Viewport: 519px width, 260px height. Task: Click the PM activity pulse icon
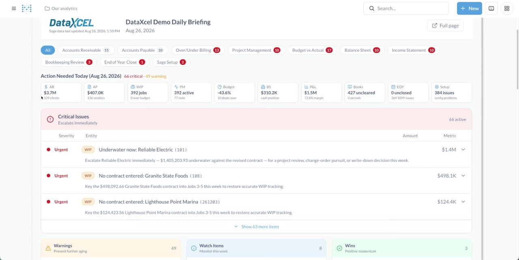click(x=176, y=87)
